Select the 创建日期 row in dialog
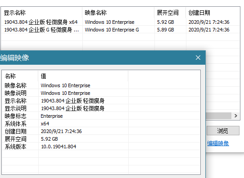244x178 pixels. (101, 131)
